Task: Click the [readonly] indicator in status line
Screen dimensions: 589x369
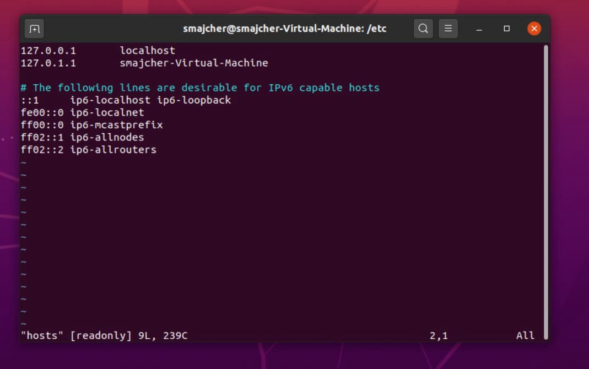Action: [x=101, y=335]
